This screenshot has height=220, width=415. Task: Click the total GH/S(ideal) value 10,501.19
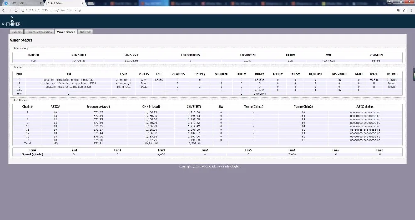click(x=151, y=144)
